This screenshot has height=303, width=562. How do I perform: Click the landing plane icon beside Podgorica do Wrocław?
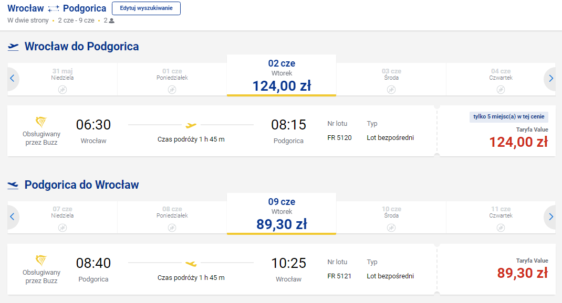(x=13, y=185)
